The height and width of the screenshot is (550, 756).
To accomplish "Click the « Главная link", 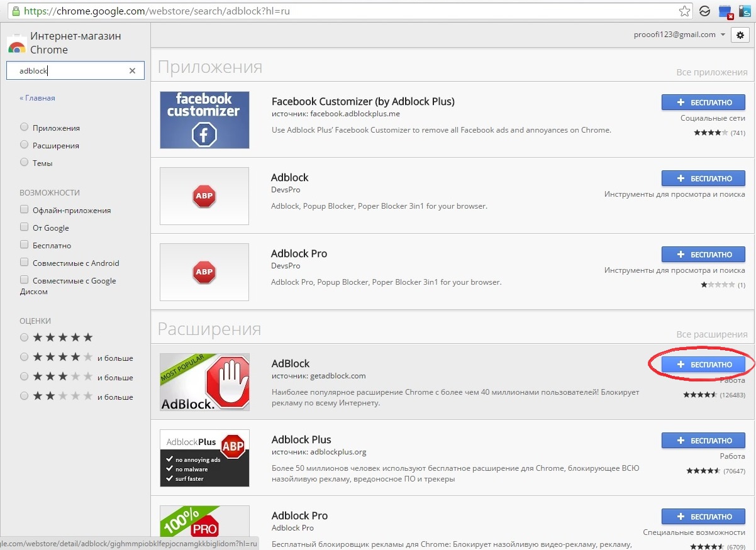I will tap(37, 98).
